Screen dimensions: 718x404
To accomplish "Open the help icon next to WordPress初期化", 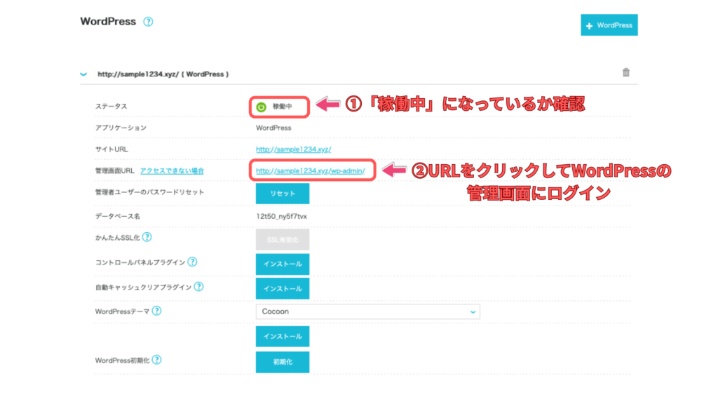I will point(157,360).
